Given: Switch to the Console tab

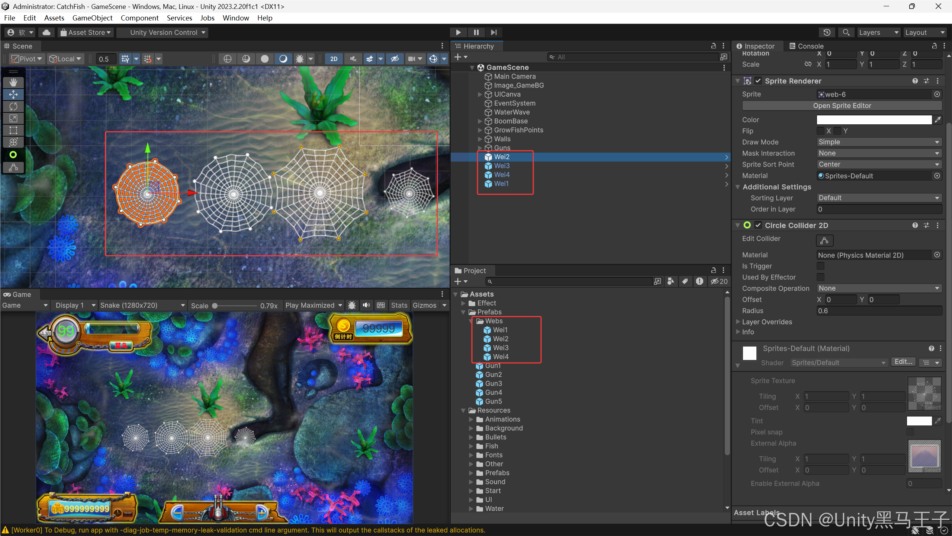Looking at the screenshot, I should click(x=806, y=46).
